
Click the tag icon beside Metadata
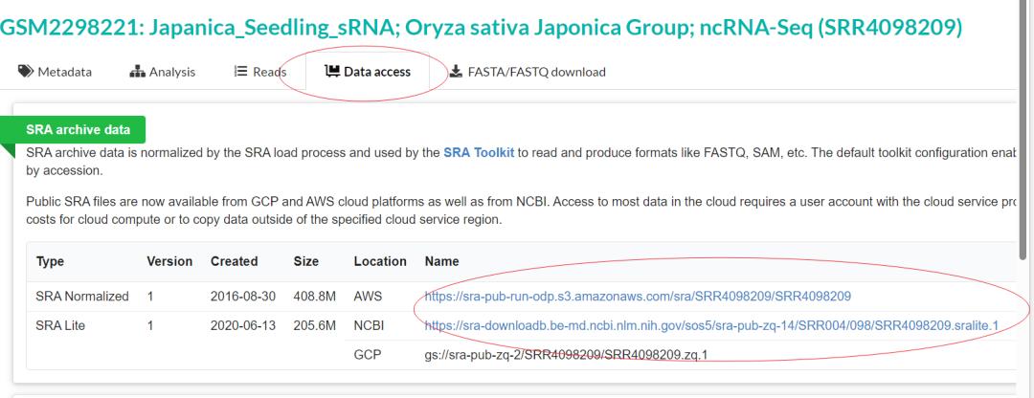(25, 73)
